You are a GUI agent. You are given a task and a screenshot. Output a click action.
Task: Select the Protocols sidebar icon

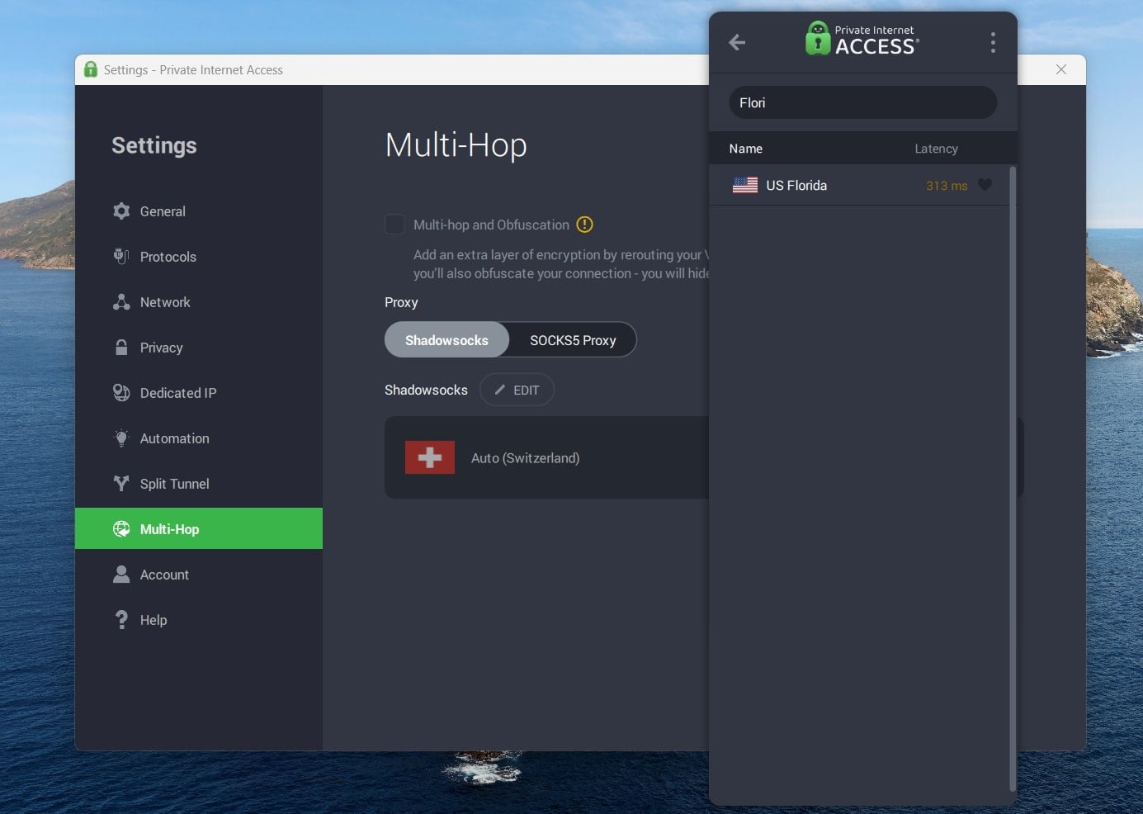tap(121, 257)
